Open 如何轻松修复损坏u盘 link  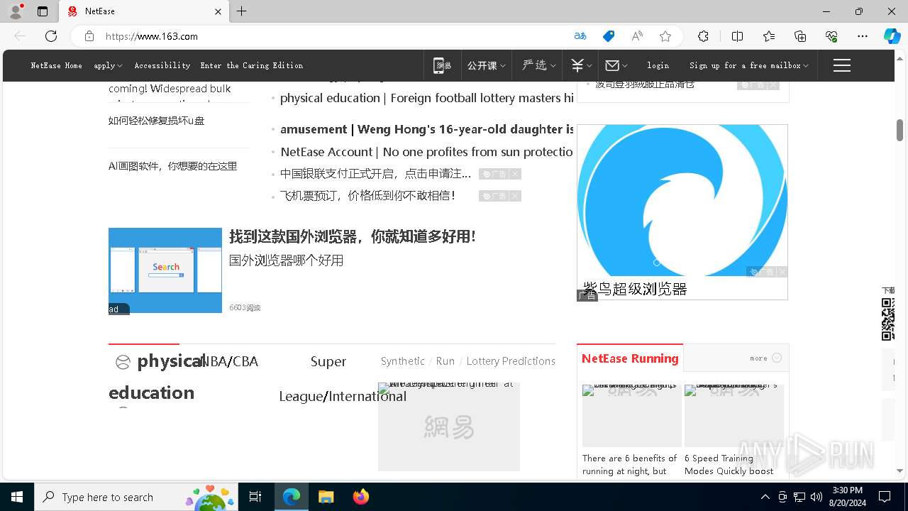point(156,121)
